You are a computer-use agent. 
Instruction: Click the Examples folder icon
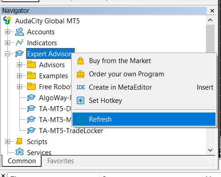[x=32, y=75]
